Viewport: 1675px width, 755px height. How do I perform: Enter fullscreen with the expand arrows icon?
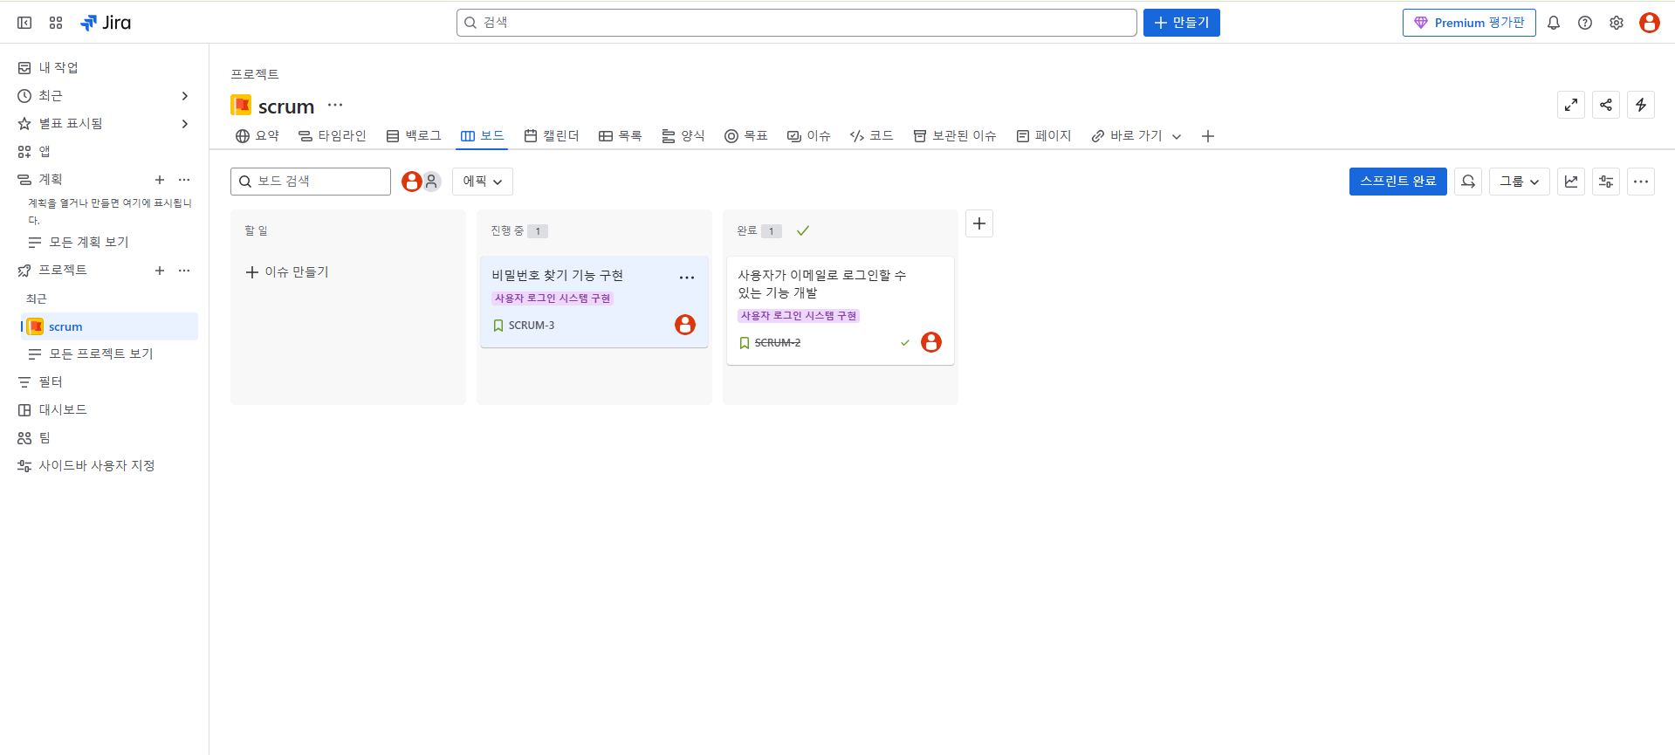click(x=1571, y=105)
